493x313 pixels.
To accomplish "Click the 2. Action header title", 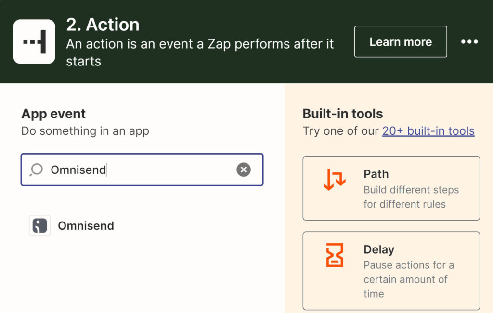I will pyautogui.click(x=103, y=25).
